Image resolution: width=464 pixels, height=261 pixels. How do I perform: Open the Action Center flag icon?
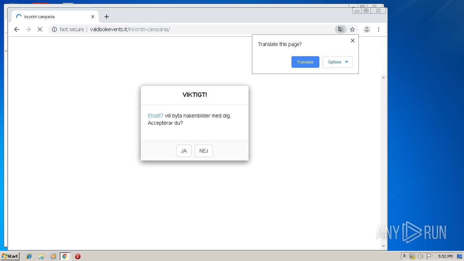tap(430, 256)
